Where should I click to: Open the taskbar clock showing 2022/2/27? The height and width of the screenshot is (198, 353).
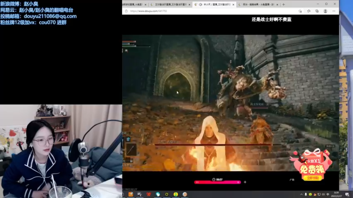(x=336, y=194)
